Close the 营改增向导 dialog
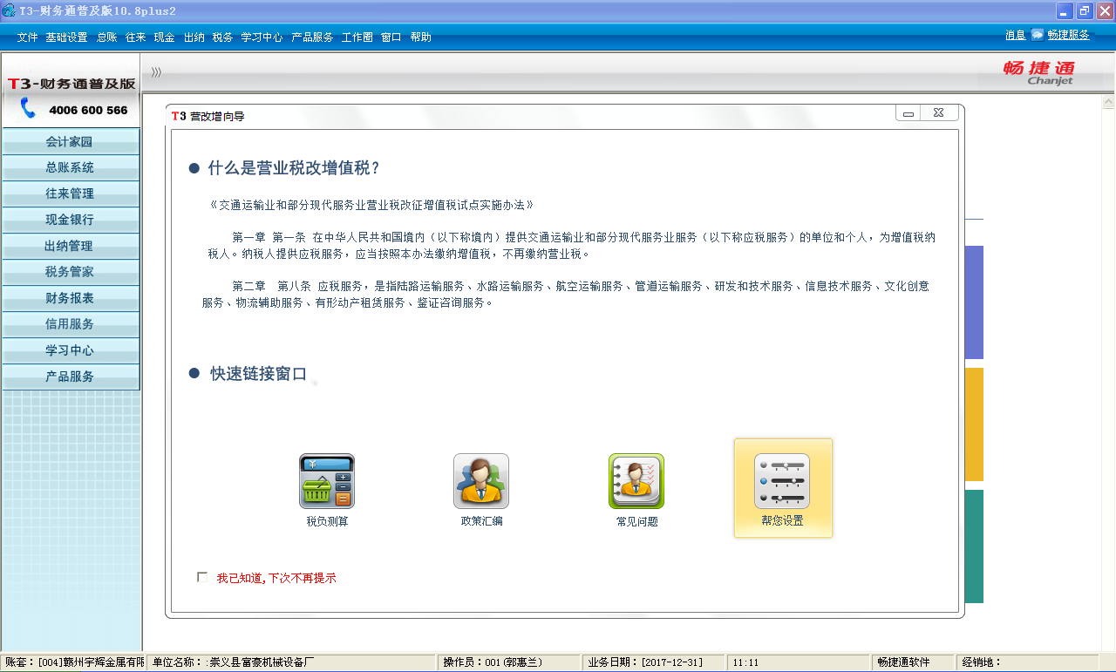This screenshot has height=672, width=1116. (939, 113)
